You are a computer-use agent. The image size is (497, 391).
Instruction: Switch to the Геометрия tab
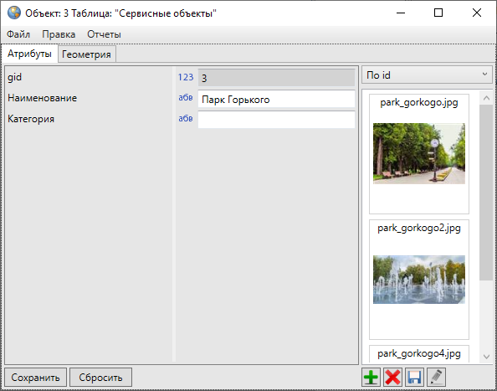86,54
